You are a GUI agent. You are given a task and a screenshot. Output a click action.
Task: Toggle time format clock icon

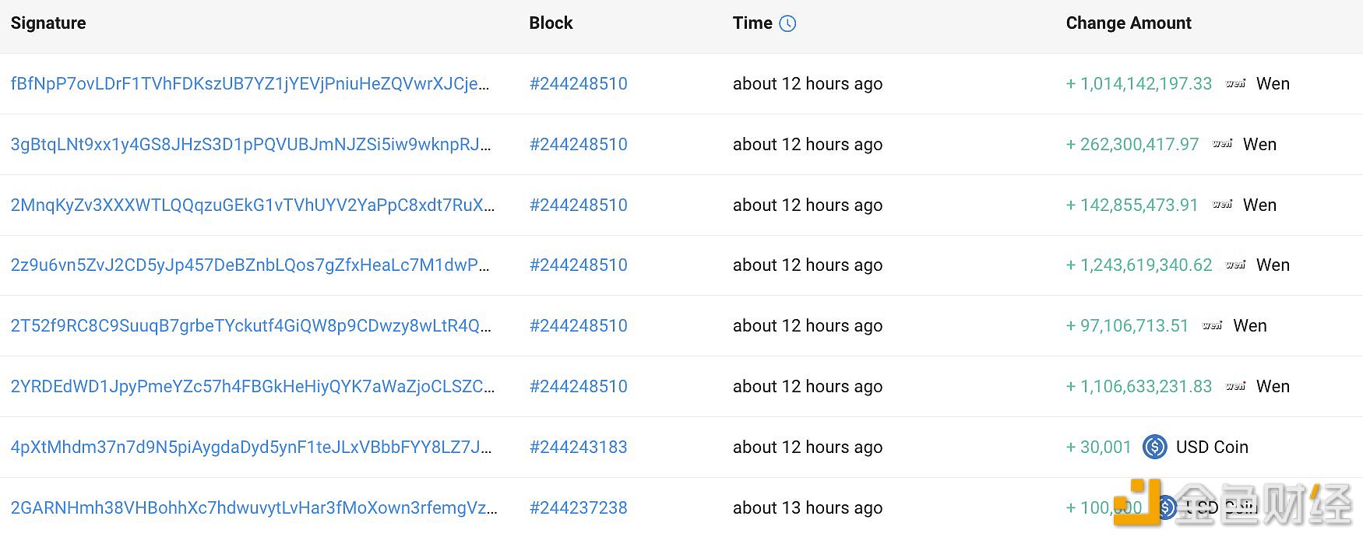(787, 23)
